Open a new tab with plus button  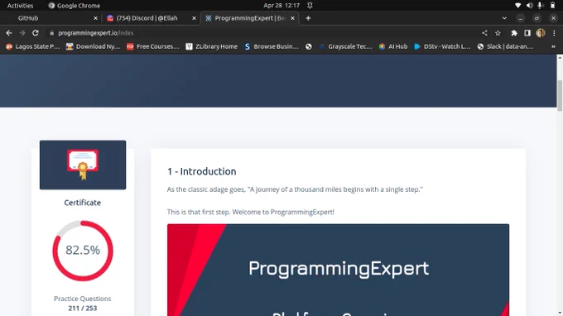coord(308,18)
